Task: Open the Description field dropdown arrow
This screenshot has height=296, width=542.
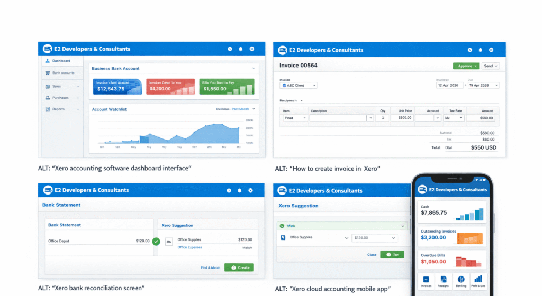Action: pos(371,118)
